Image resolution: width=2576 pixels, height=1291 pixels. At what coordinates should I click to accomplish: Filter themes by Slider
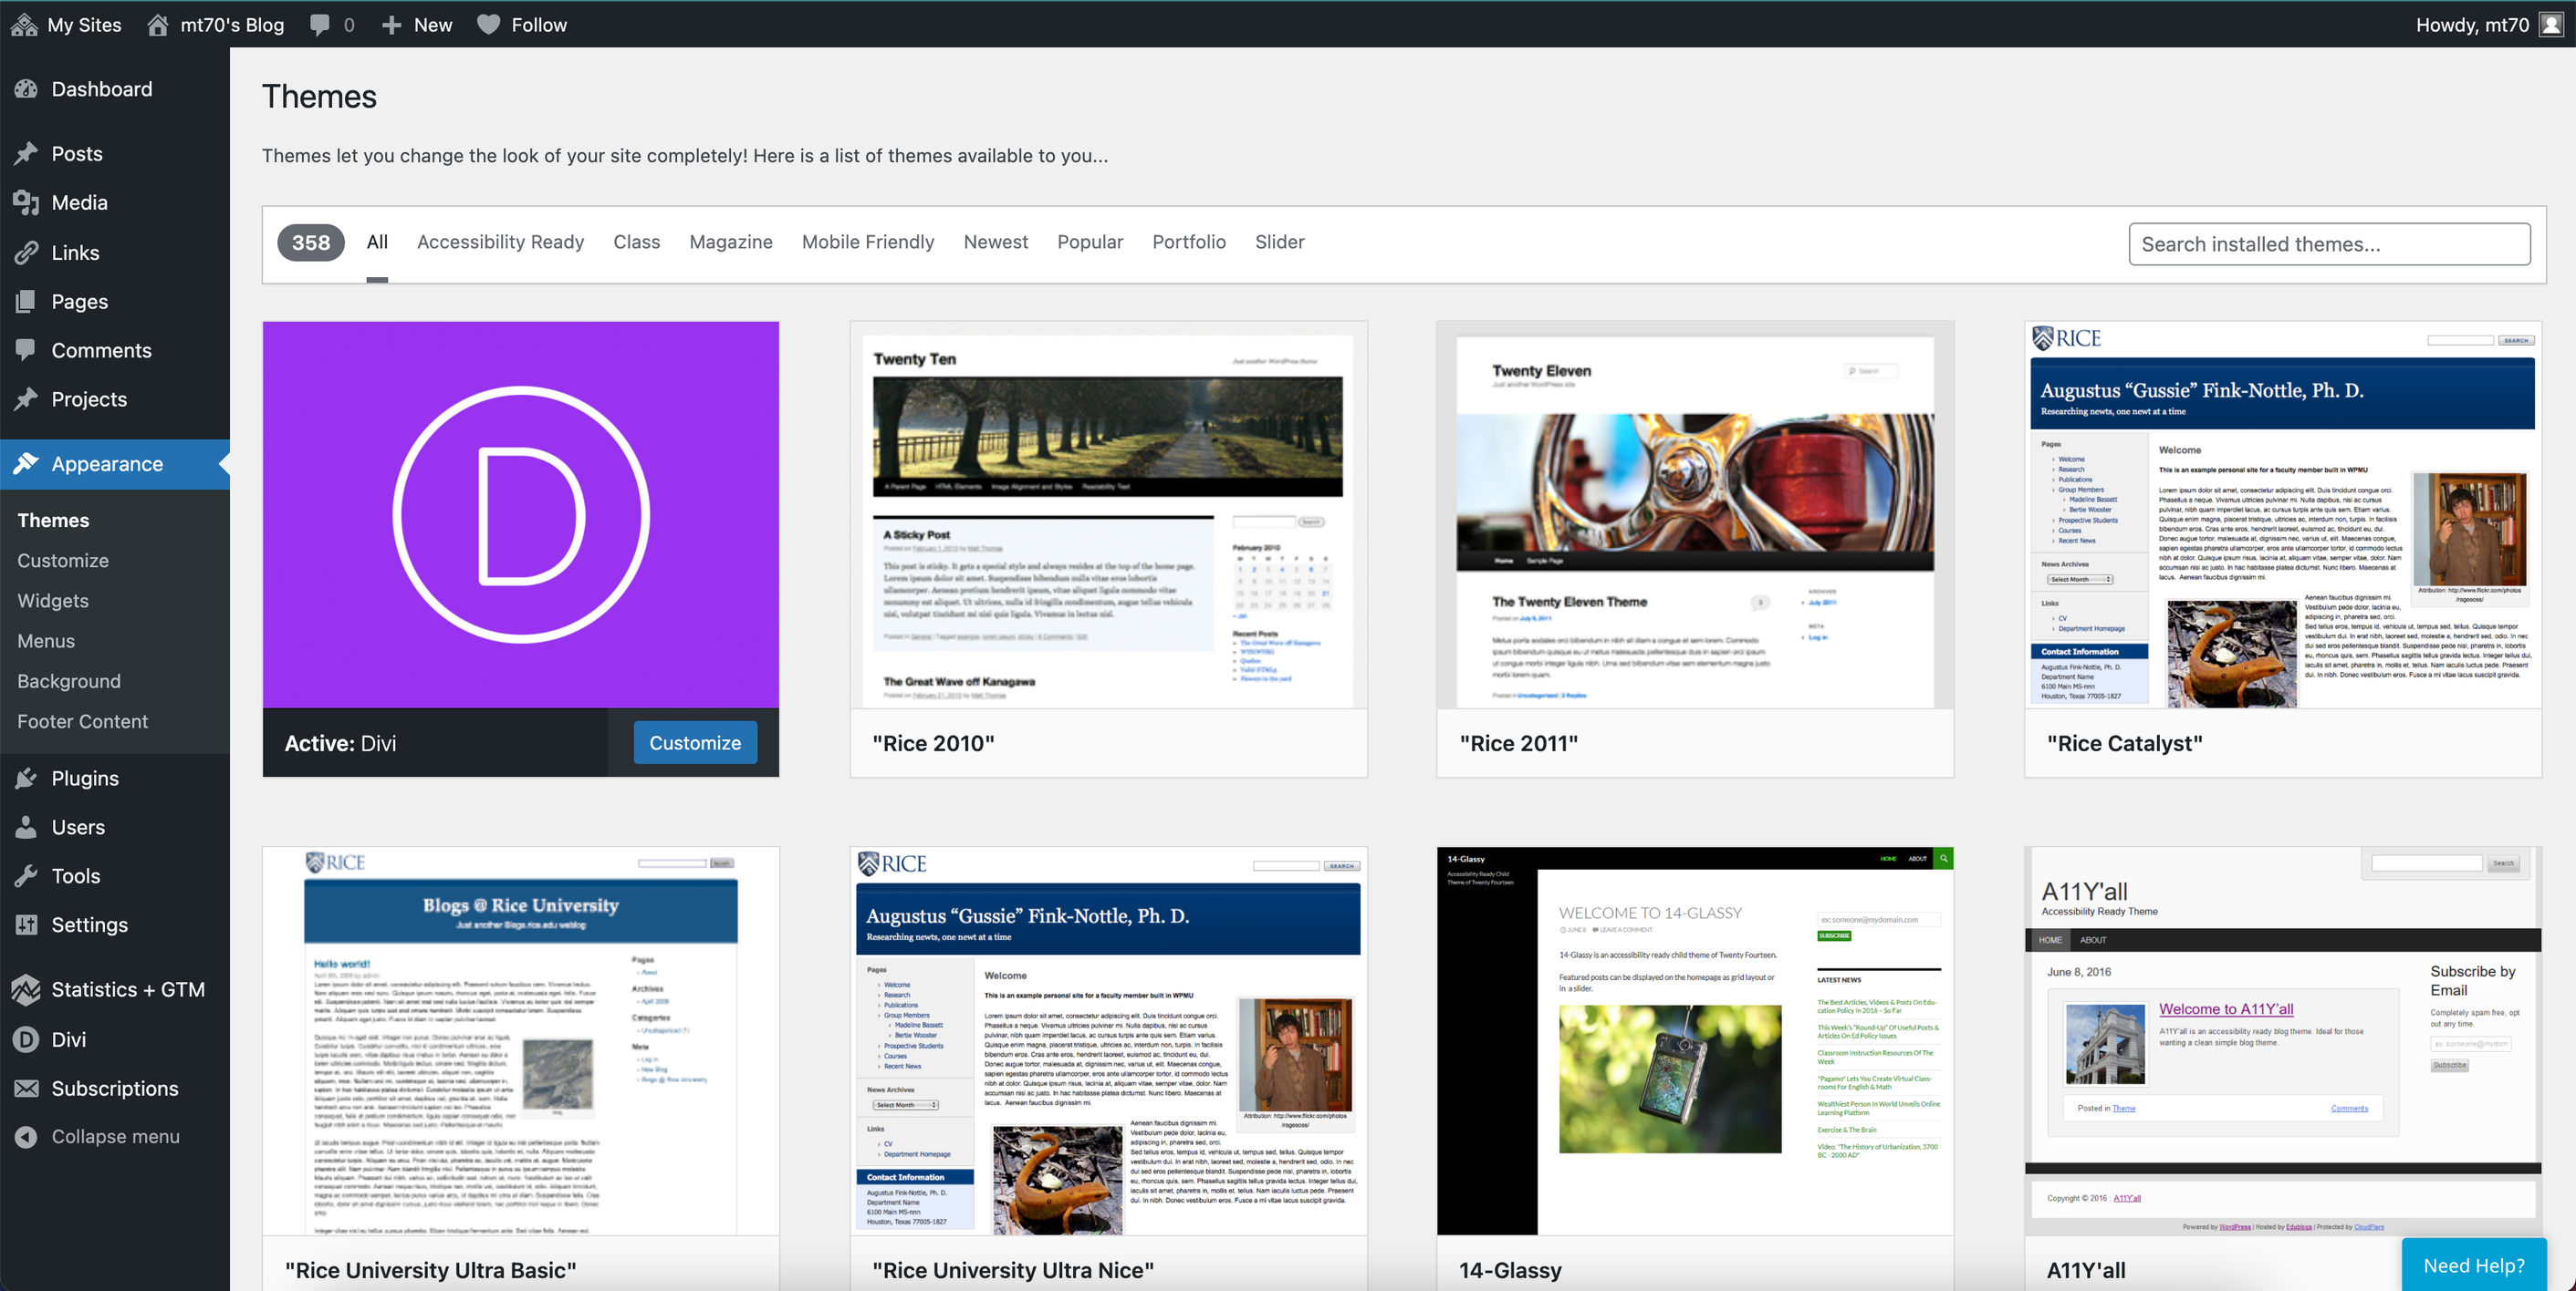click(x=1279, y=242)
